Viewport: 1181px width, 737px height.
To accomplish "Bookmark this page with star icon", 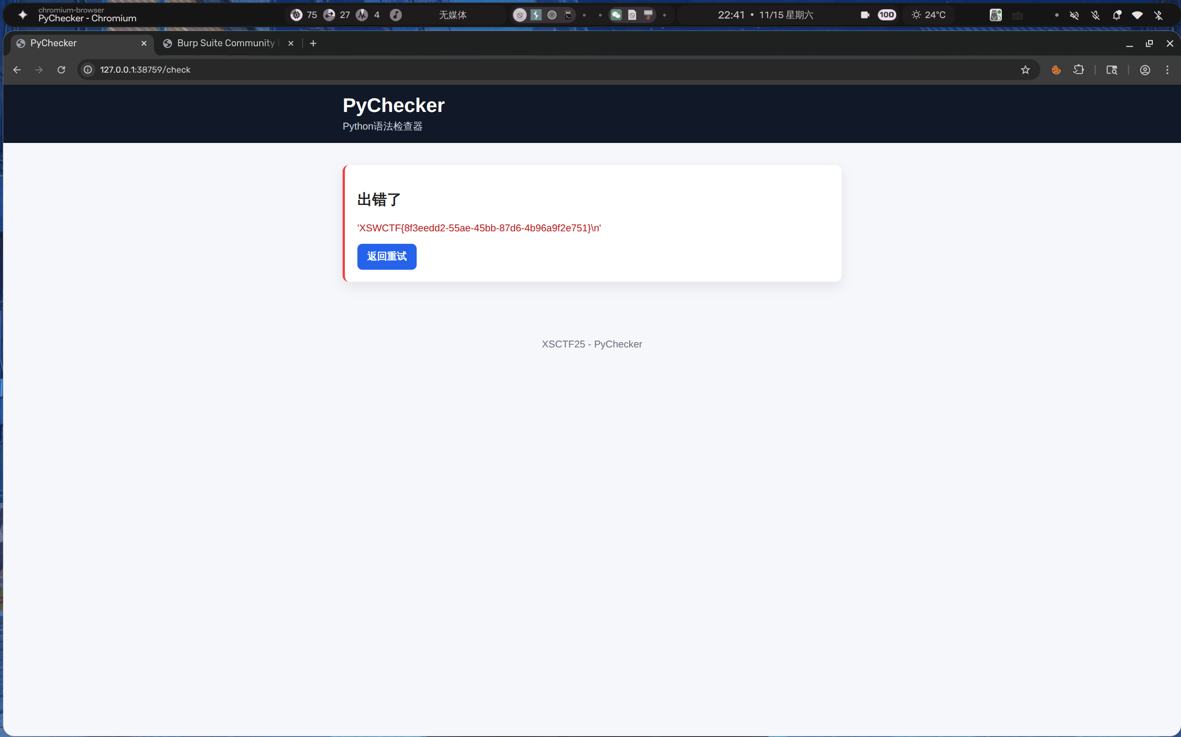I will pos(1025,70).
